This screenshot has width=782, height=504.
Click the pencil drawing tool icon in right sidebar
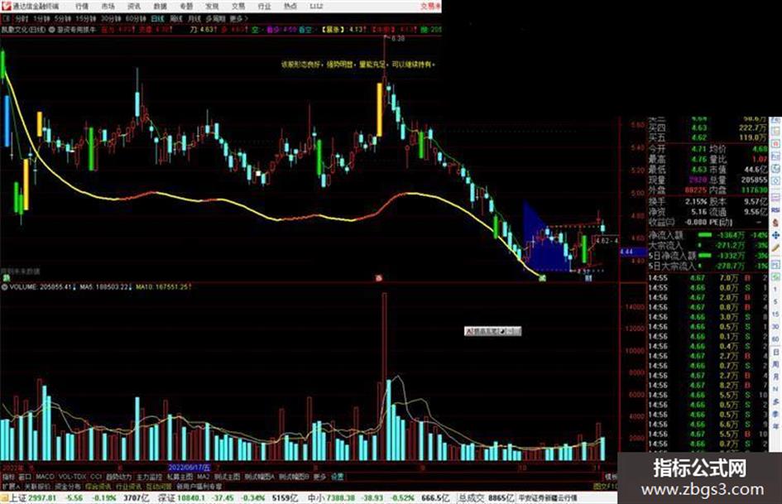point(775,248)
